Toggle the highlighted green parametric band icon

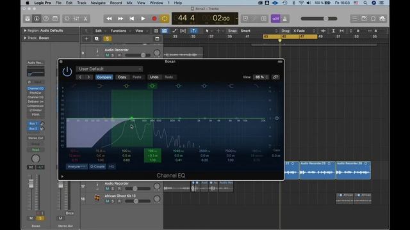tap(152, 86)
